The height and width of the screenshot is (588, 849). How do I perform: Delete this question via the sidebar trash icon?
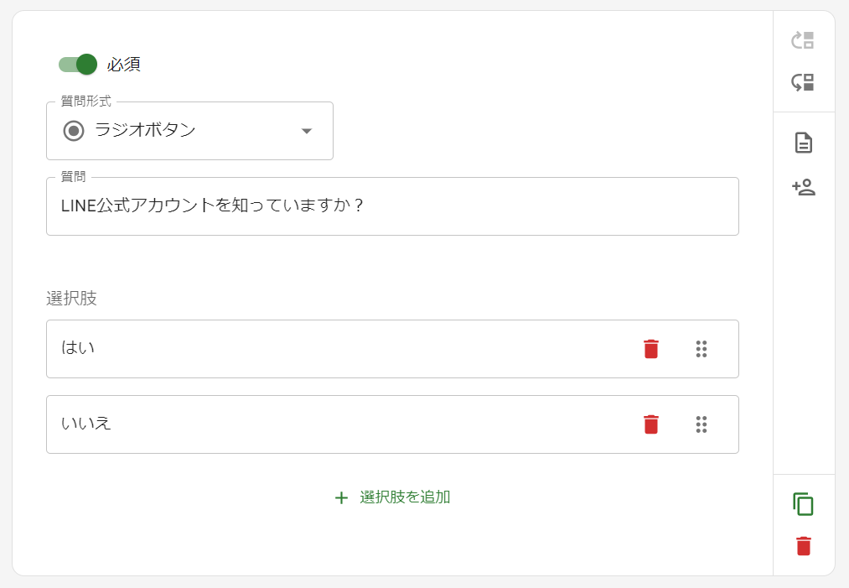tap(804, 545)
